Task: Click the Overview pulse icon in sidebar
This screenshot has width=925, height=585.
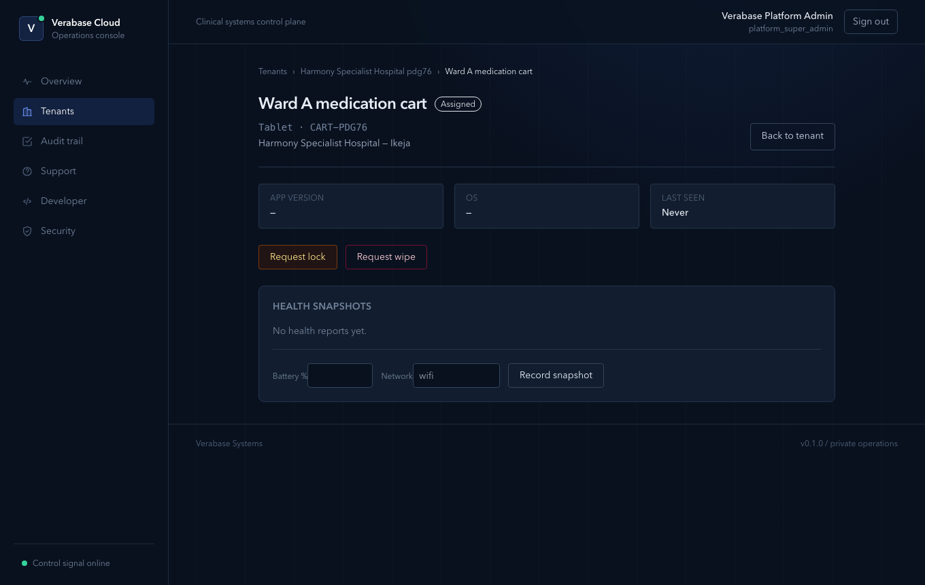Action: click(27, 82)
